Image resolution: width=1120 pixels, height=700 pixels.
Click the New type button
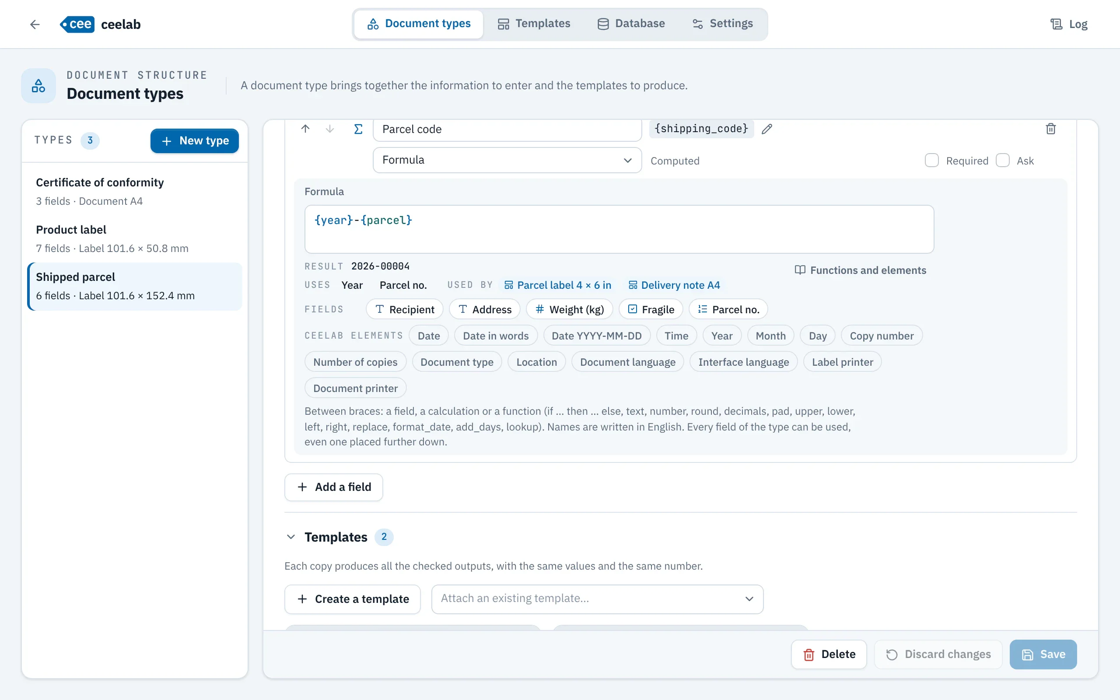(194, 140)
